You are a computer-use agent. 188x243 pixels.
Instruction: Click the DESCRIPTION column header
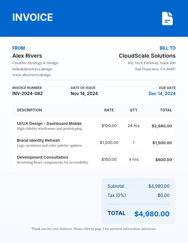(x=29, y=110)
